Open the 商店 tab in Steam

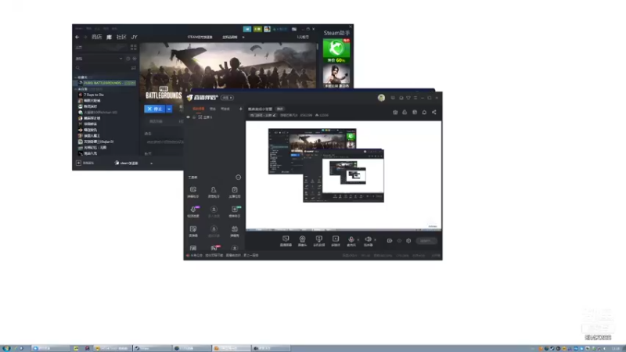point(96,37)
